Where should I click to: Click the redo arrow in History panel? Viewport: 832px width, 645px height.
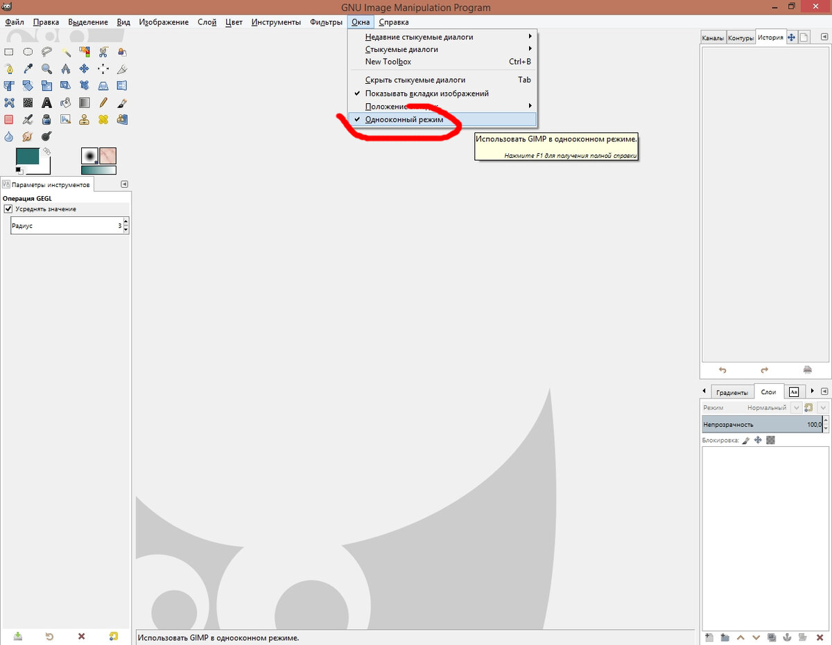pyautogui.click(x=765, y=370)
